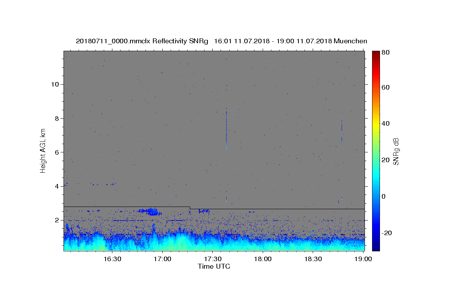Click the 17:30 time tick label
Screen dimensions: 451x301
[x=212, y=259]
